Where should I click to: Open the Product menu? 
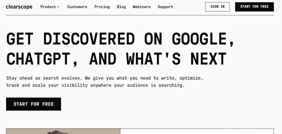50,7
